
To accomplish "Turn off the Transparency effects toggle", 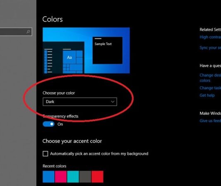I will pos(48,124).
